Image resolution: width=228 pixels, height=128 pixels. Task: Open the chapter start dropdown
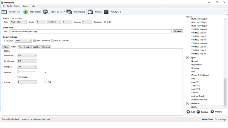[67, 22]
